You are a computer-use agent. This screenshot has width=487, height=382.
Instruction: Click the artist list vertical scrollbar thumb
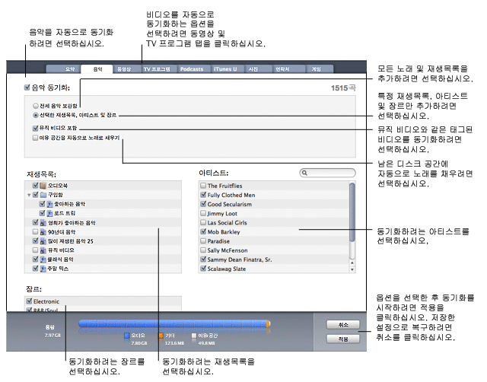point(352,212)
